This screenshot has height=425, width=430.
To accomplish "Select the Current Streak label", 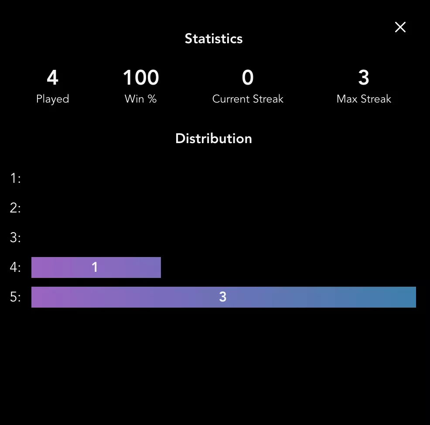I will point(248,99).
